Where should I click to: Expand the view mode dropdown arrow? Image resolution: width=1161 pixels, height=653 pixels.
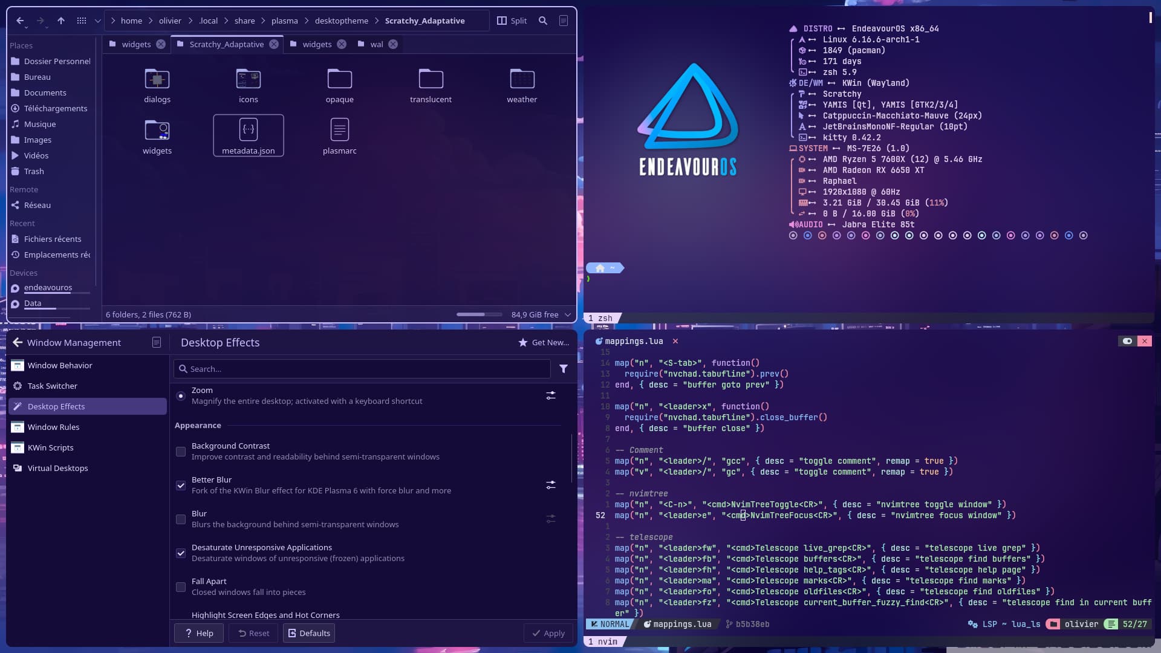pyautogui.click(x=97, y=21)
